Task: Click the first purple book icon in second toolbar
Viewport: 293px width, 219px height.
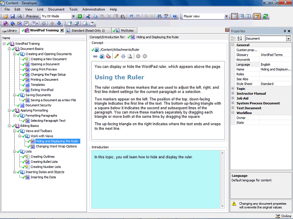Action: click(5, 23)
